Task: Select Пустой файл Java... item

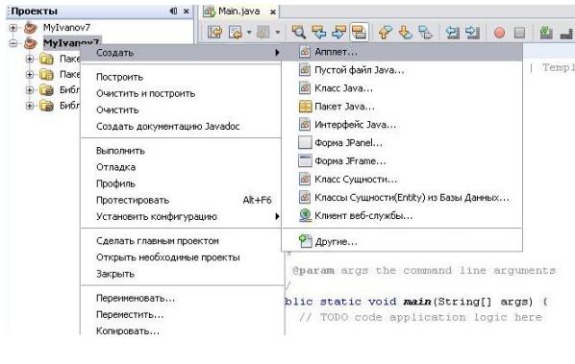Action: (402, 70)
